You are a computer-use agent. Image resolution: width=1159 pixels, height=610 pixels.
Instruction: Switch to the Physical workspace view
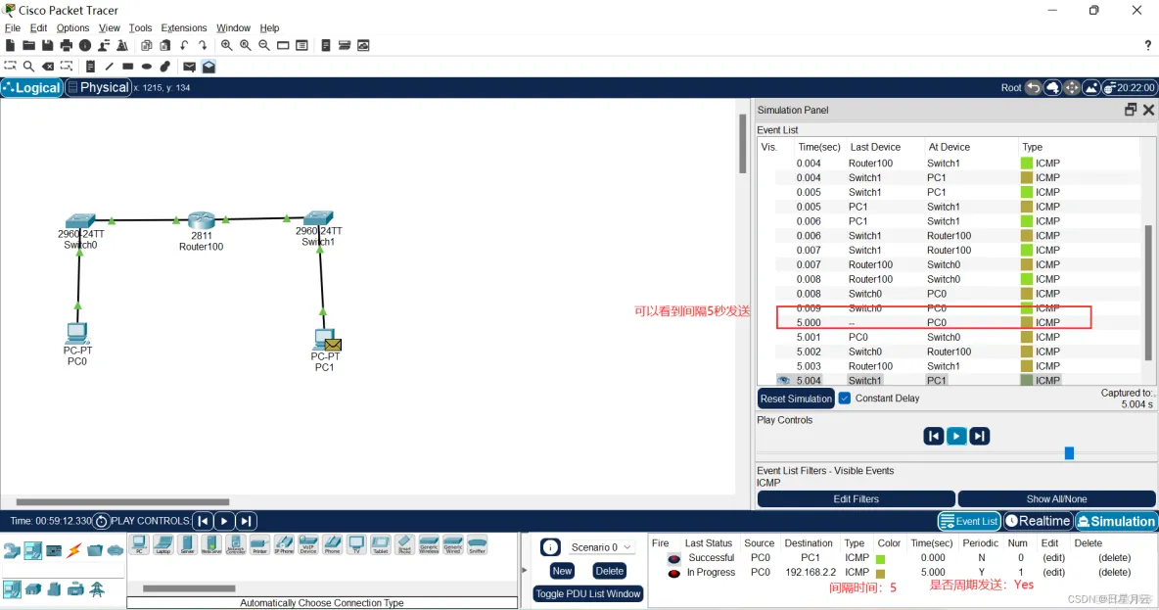(x=98, y=87)
